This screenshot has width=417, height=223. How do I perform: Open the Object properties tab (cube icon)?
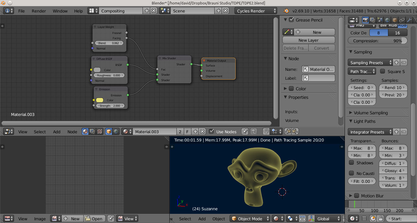click(395, 20)
